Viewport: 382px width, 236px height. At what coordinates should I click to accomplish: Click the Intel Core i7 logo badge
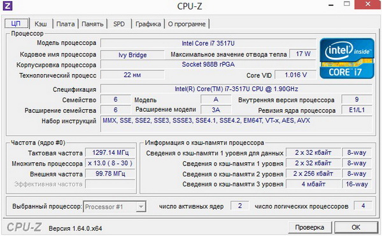pyautogui.click(x=347, y=58)
